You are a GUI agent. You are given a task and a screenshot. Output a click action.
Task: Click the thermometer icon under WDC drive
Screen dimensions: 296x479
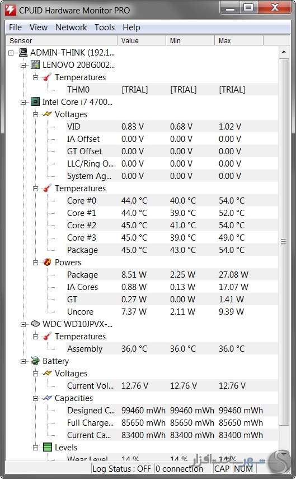pyautogui.click(x=47, y=337)
